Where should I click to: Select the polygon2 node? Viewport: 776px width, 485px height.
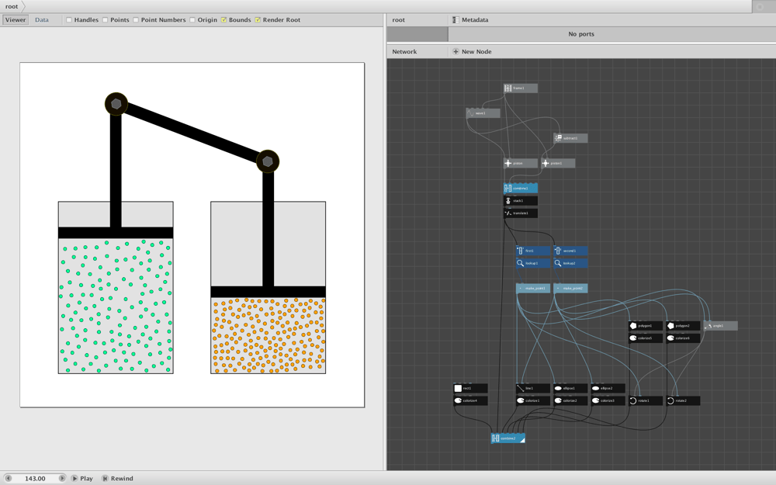(x=683, y=326)
